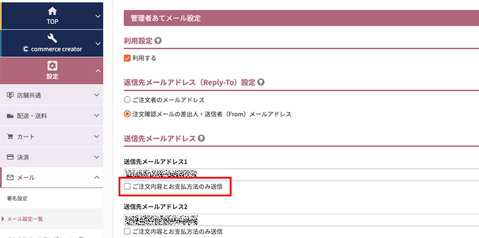This screenshot has height=238, width=479.
Task: Collapse the メール section chevron
Action: pos(96,177)
